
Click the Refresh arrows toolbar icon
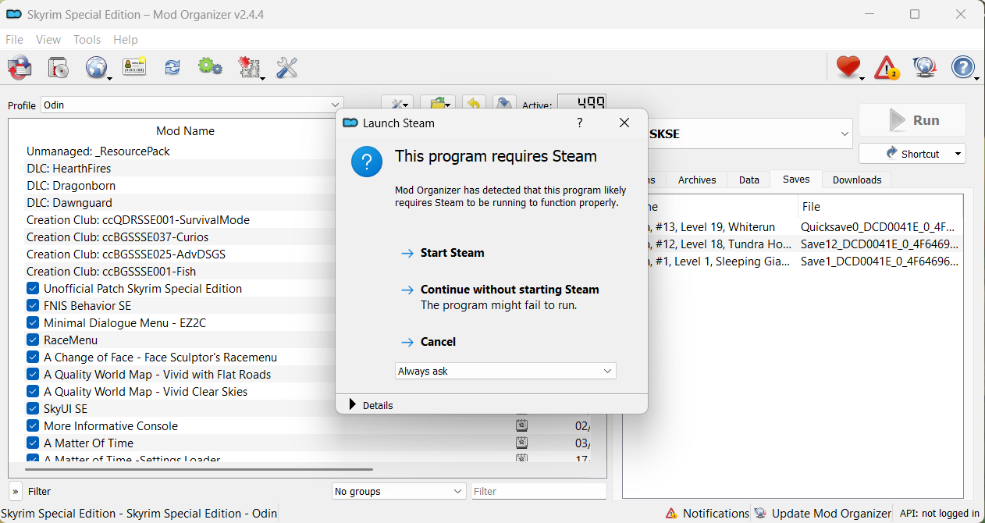172,68
